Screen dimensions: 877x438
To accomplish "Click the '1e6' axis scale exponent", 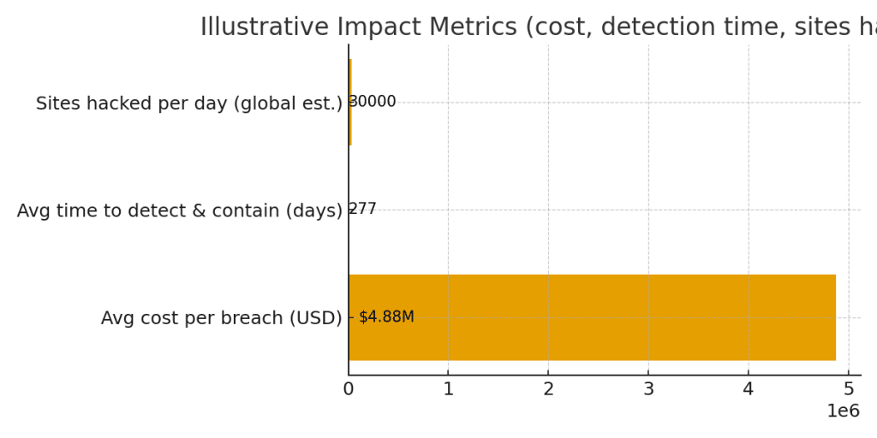I will [x=843, y=411].
